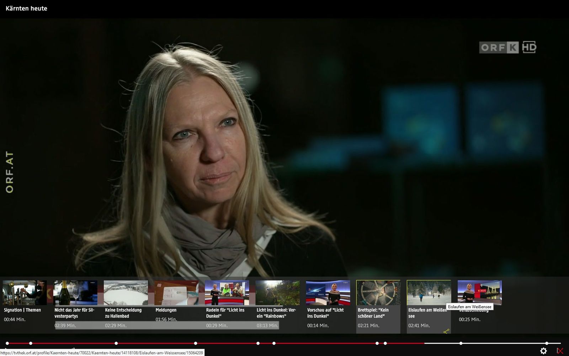
Task: Open the snowy Hallenbad segment thumbnail
Action: coord(126,293)
